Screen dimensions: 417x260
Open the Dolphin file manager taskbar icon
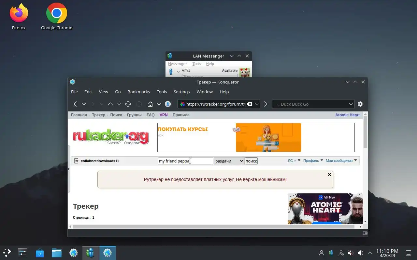(57, 253)
